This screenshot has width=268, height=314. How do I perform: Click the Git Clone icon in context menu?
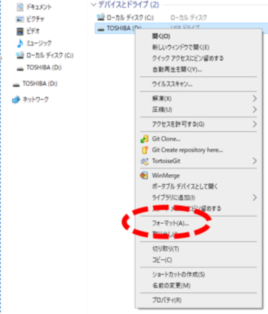pyautogui.click(x=144, y=139)
